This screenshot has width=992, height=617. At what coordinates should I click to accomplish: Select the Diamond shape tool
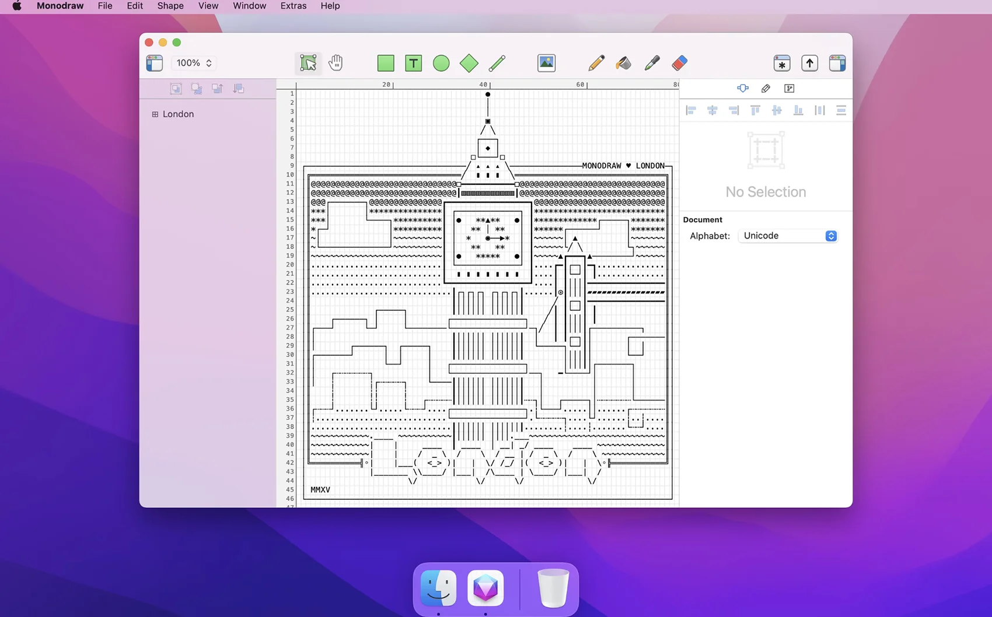[469, 63]
